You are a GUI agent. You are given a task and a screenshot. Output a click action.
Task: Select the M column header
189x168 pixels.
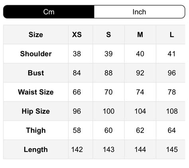pyautogui.click(x=140, y=35)
